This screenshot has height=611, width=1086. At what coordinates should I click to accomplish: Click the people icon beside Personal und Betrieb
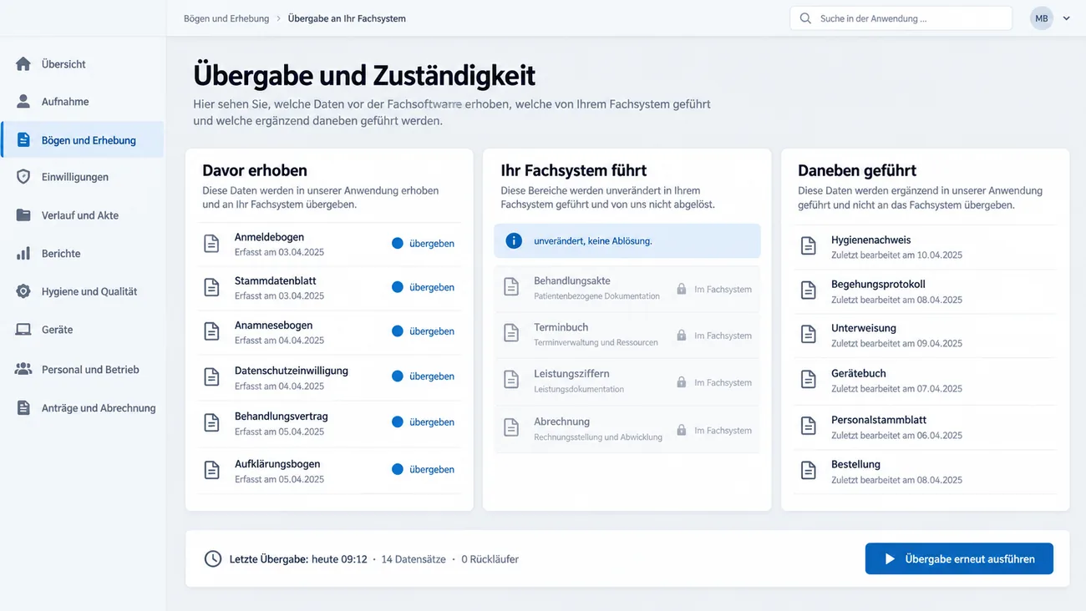(x=23, y=369)
